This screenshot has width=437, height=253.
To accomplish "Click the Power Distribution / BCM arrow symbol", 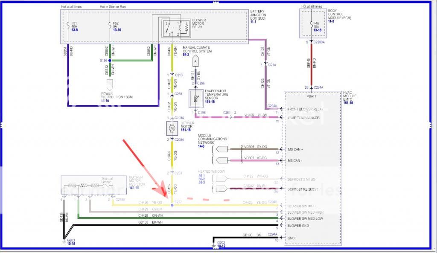I will pos(110,84).
